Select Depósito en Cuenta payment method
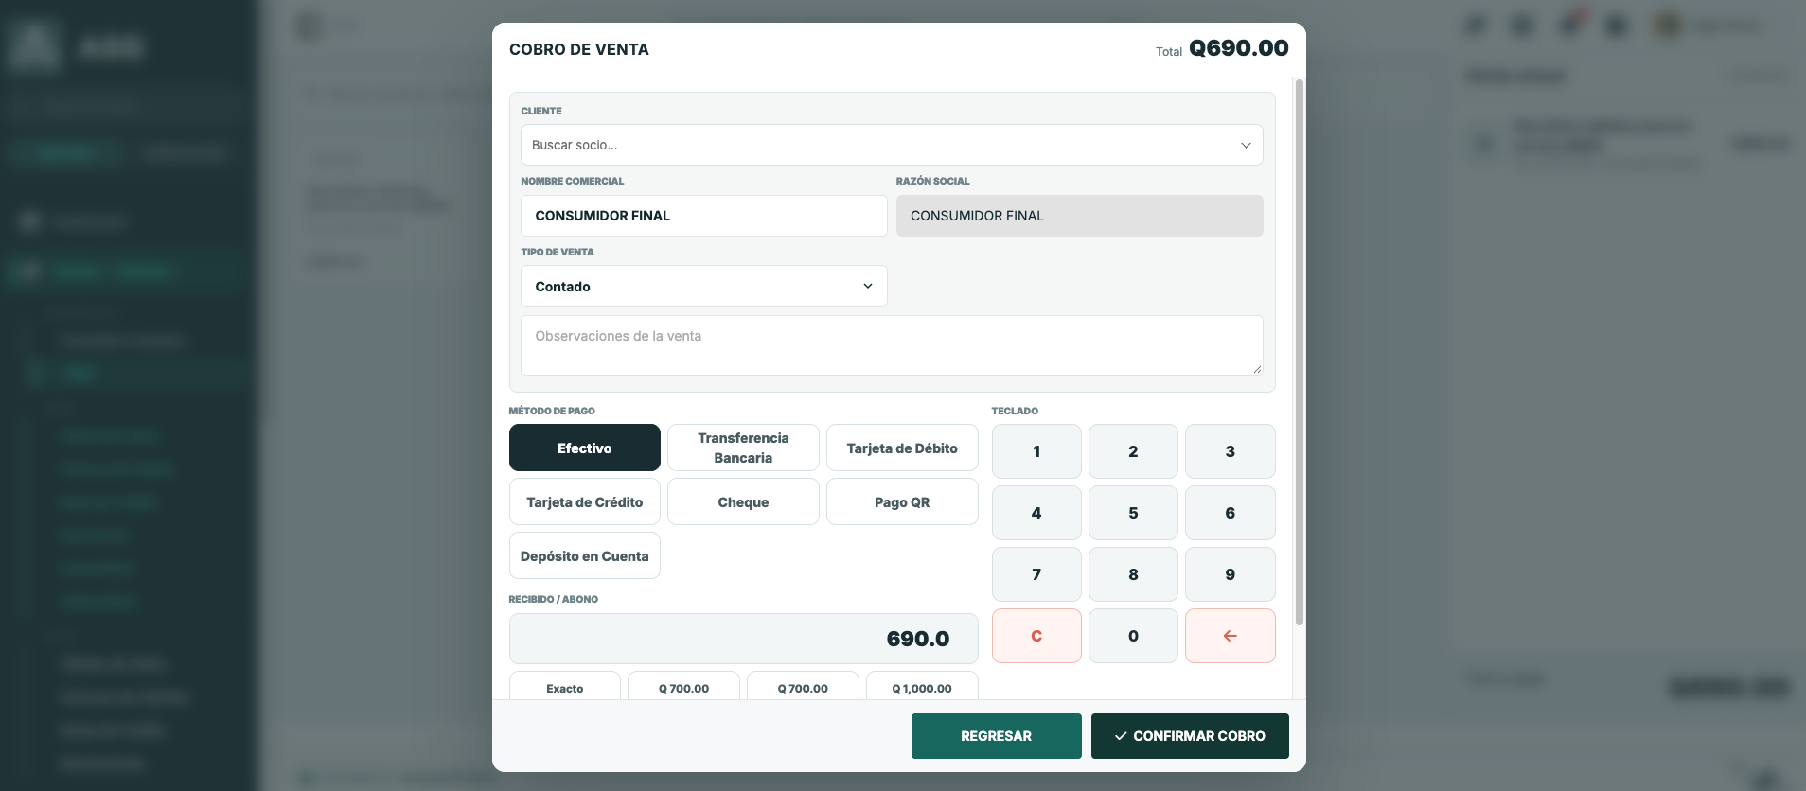 tap(585, 555)
